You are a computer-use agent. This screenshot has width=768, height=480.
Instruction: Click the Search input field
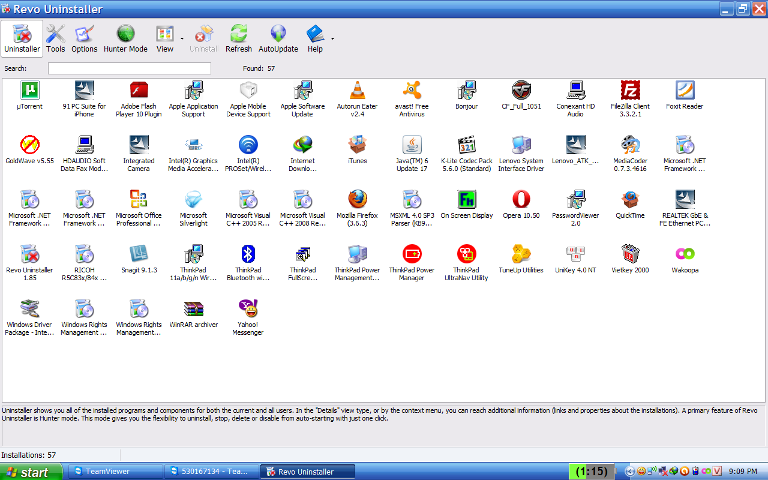click(x=130, y=68)
